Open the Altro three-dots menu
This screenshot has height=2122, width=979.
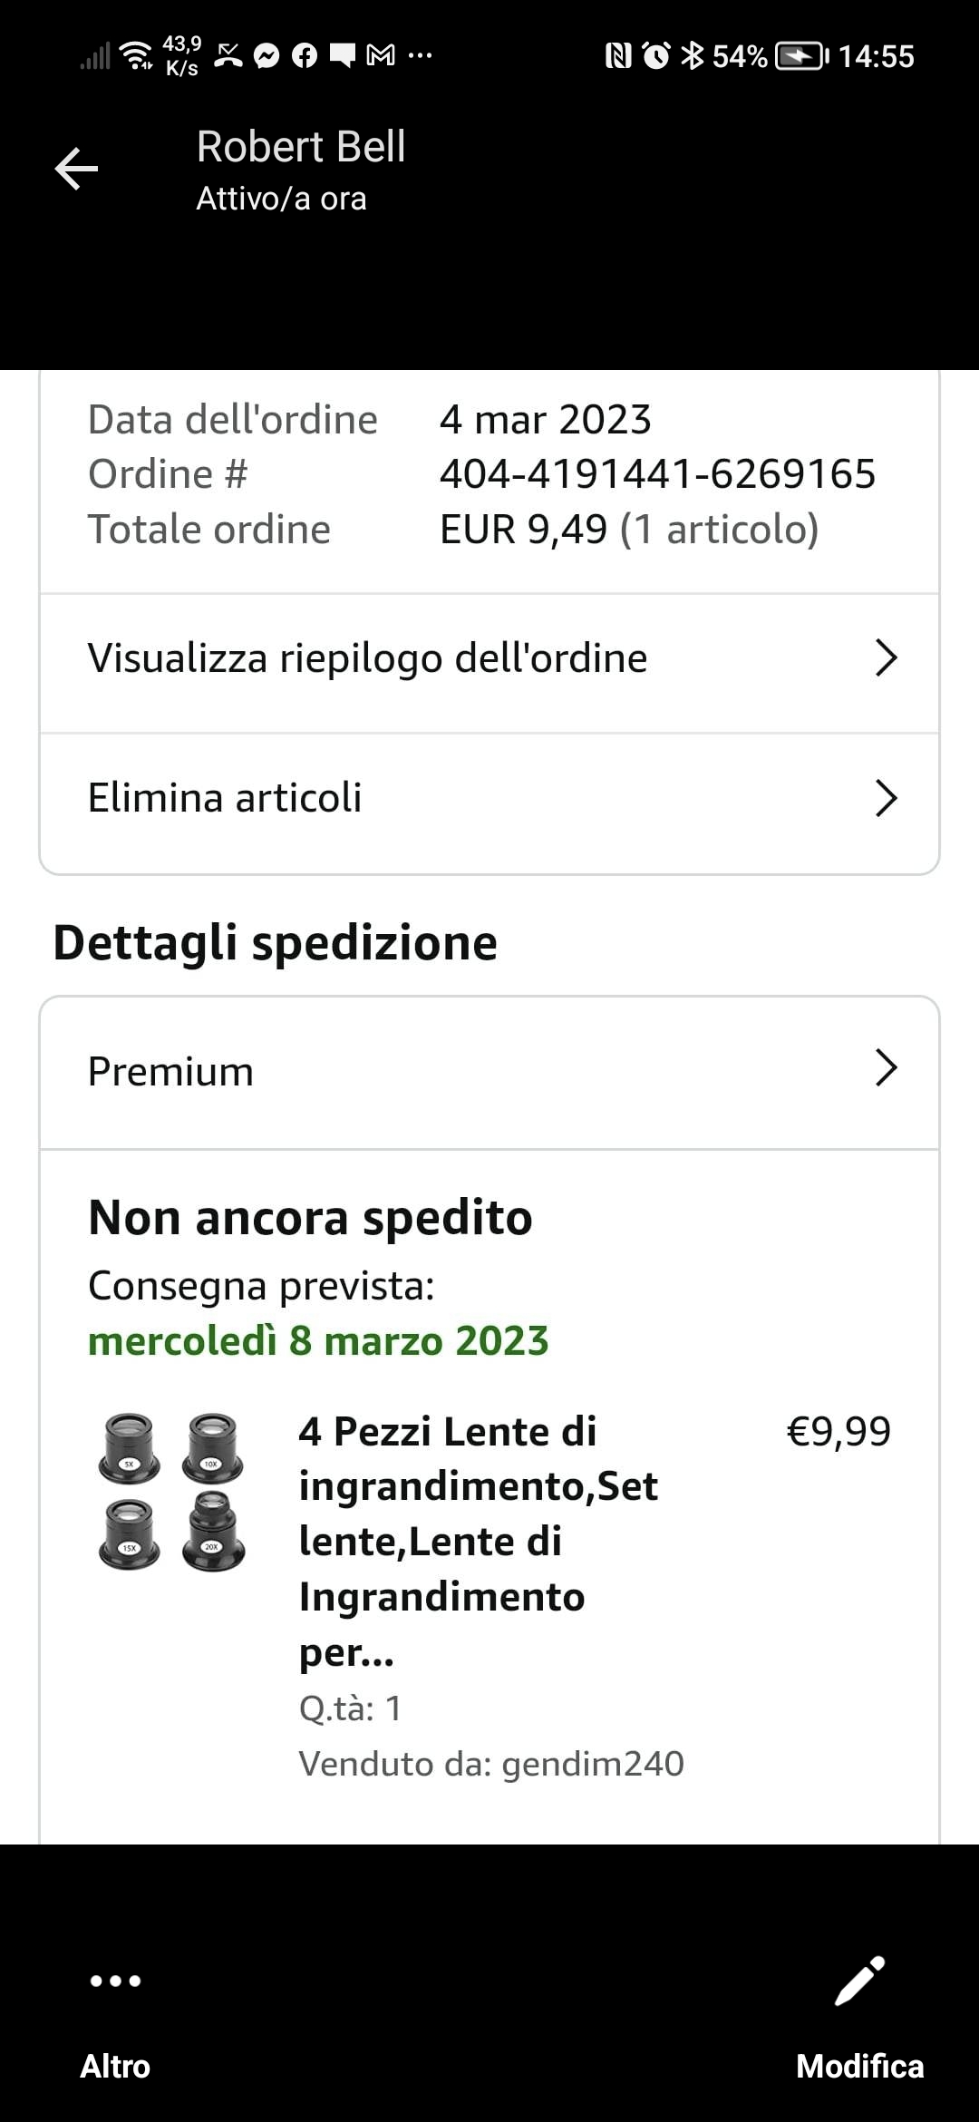pyautogui.click(x=115, y=1981)
